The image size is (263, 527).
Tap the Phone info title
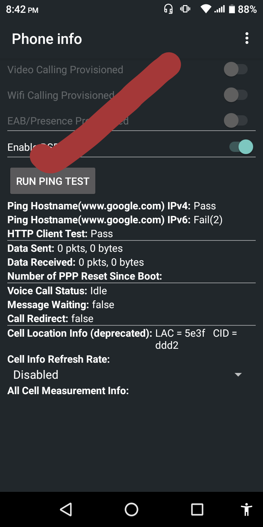[47, 39]
